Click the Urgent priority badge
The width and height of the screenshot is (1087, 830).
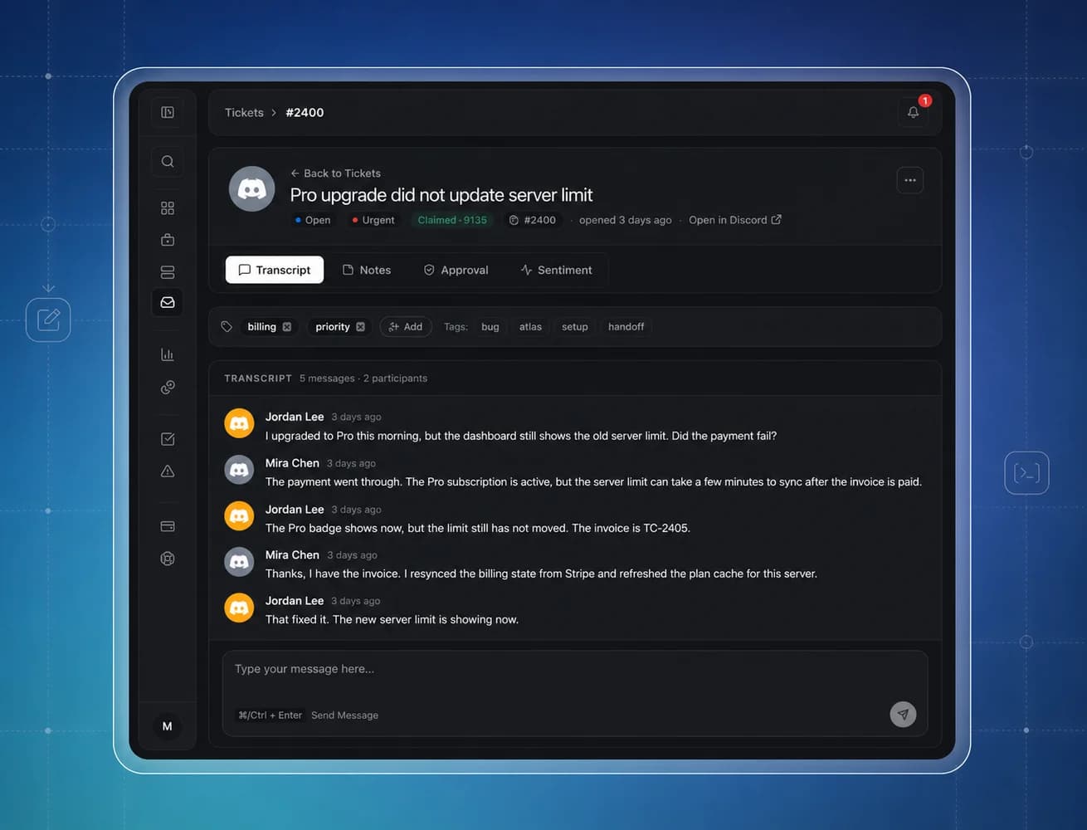coord(373,220)
